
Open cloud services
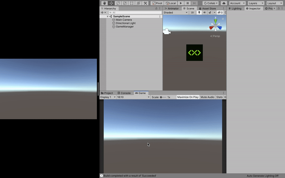[224, 3]
